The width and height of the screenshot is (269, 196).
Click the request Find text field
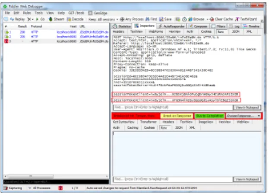click(173, 107)
